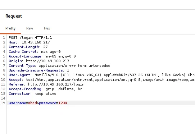The height and width of the screenshot is (134, 195).
Task: Switch to the Raw tab
Action: 30,28
